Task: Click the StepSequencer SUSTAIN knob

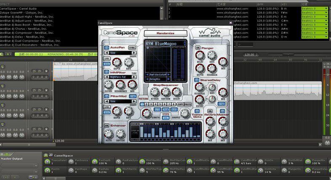Action: (x=166, y=92)
